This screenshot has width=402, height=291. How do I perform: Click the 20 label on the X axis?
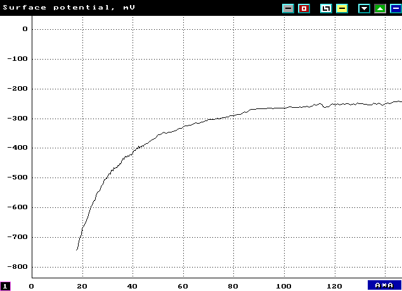(x=82, y=286)
